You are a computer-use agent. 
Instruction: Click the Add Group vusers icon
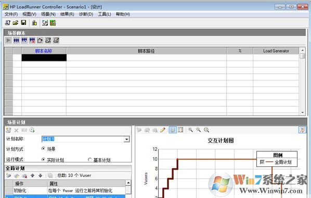tap(24, 40)
